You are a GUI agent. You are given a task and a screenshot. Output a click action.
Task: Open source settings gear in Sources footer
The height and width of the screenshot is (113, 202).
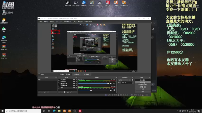[x=65, y=92]
